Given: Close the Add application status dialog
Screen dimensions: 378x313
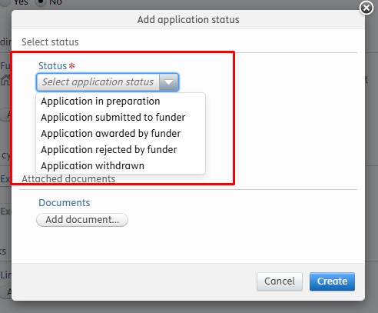Looking at the screenshot, I should (x=366, y=8).
